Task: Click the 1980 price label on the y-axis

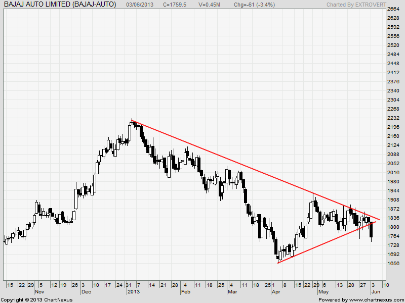Action: tap(393, 182)
